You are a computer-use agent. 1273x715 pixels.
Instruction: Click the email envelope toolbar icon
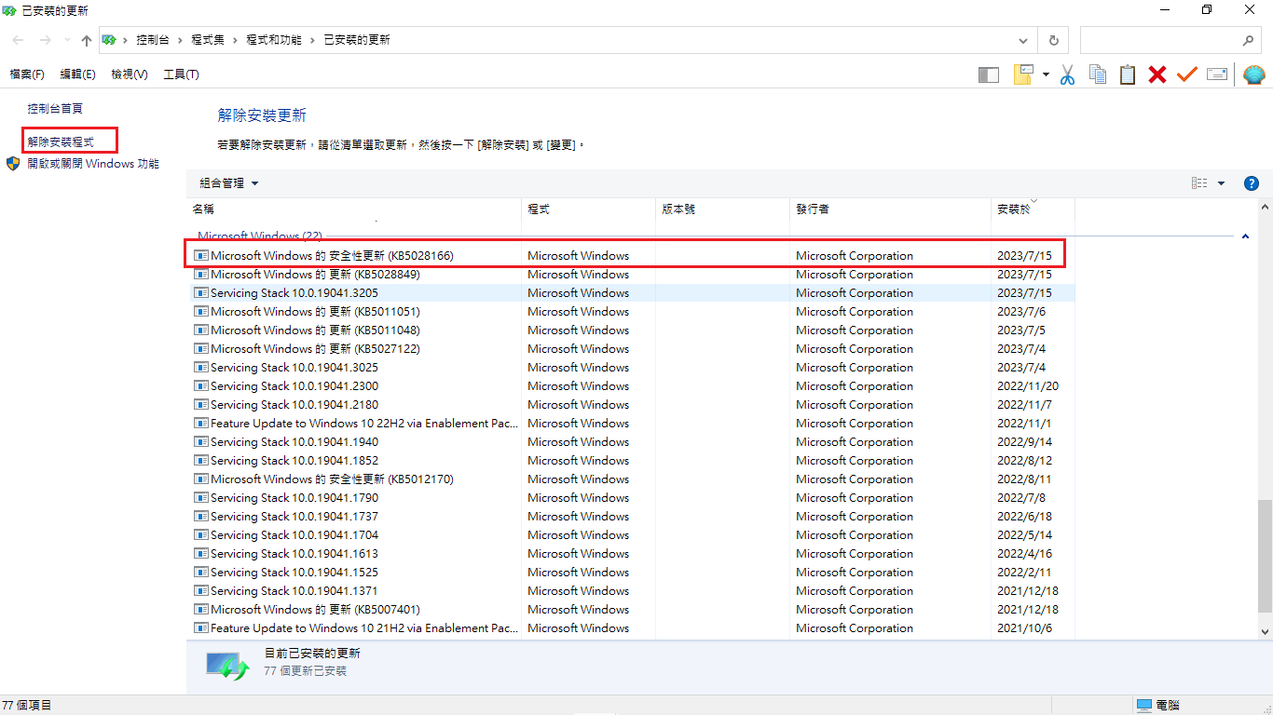pos(1217,74)
